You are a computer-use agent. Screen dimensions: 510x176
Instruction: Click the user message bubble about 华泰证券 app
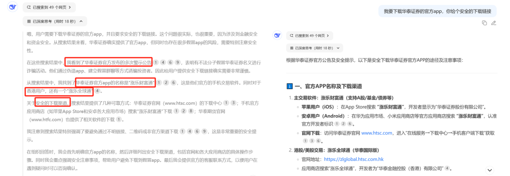[437, 11]
